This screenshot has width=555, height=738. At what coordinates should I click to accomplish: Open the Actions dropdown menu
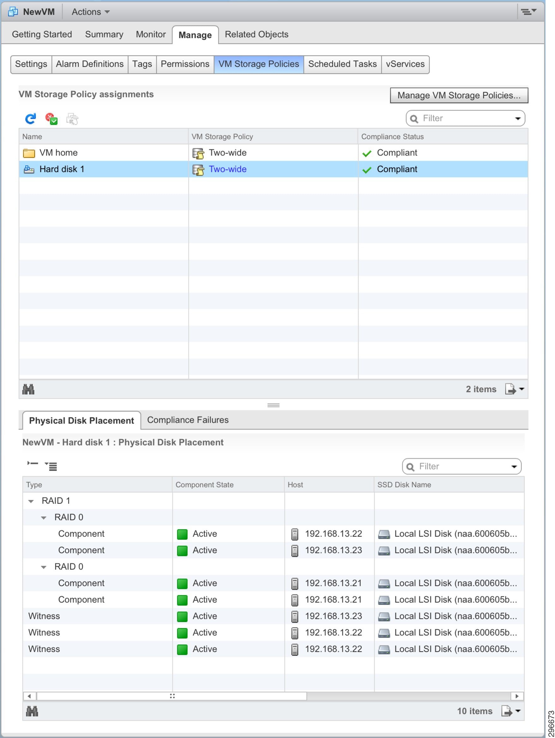click(x=91, y=12)
